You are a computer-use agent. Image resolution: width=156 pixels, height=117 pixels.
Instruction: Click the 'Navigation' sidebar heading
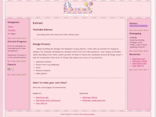(x=13, y=22)
